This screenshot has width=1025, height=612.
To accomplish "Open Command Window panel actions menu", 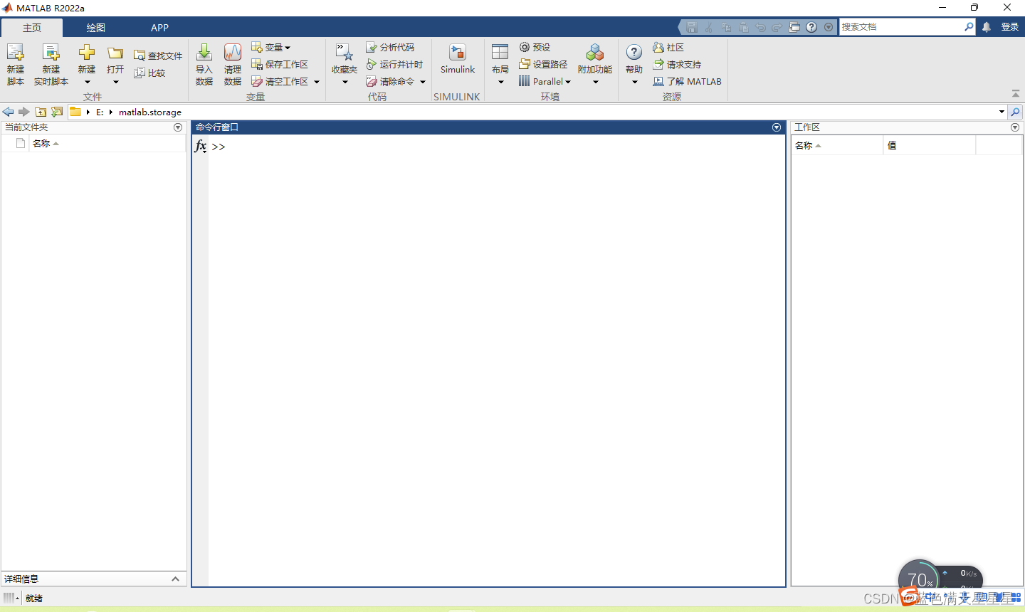I will pos(777,127).
